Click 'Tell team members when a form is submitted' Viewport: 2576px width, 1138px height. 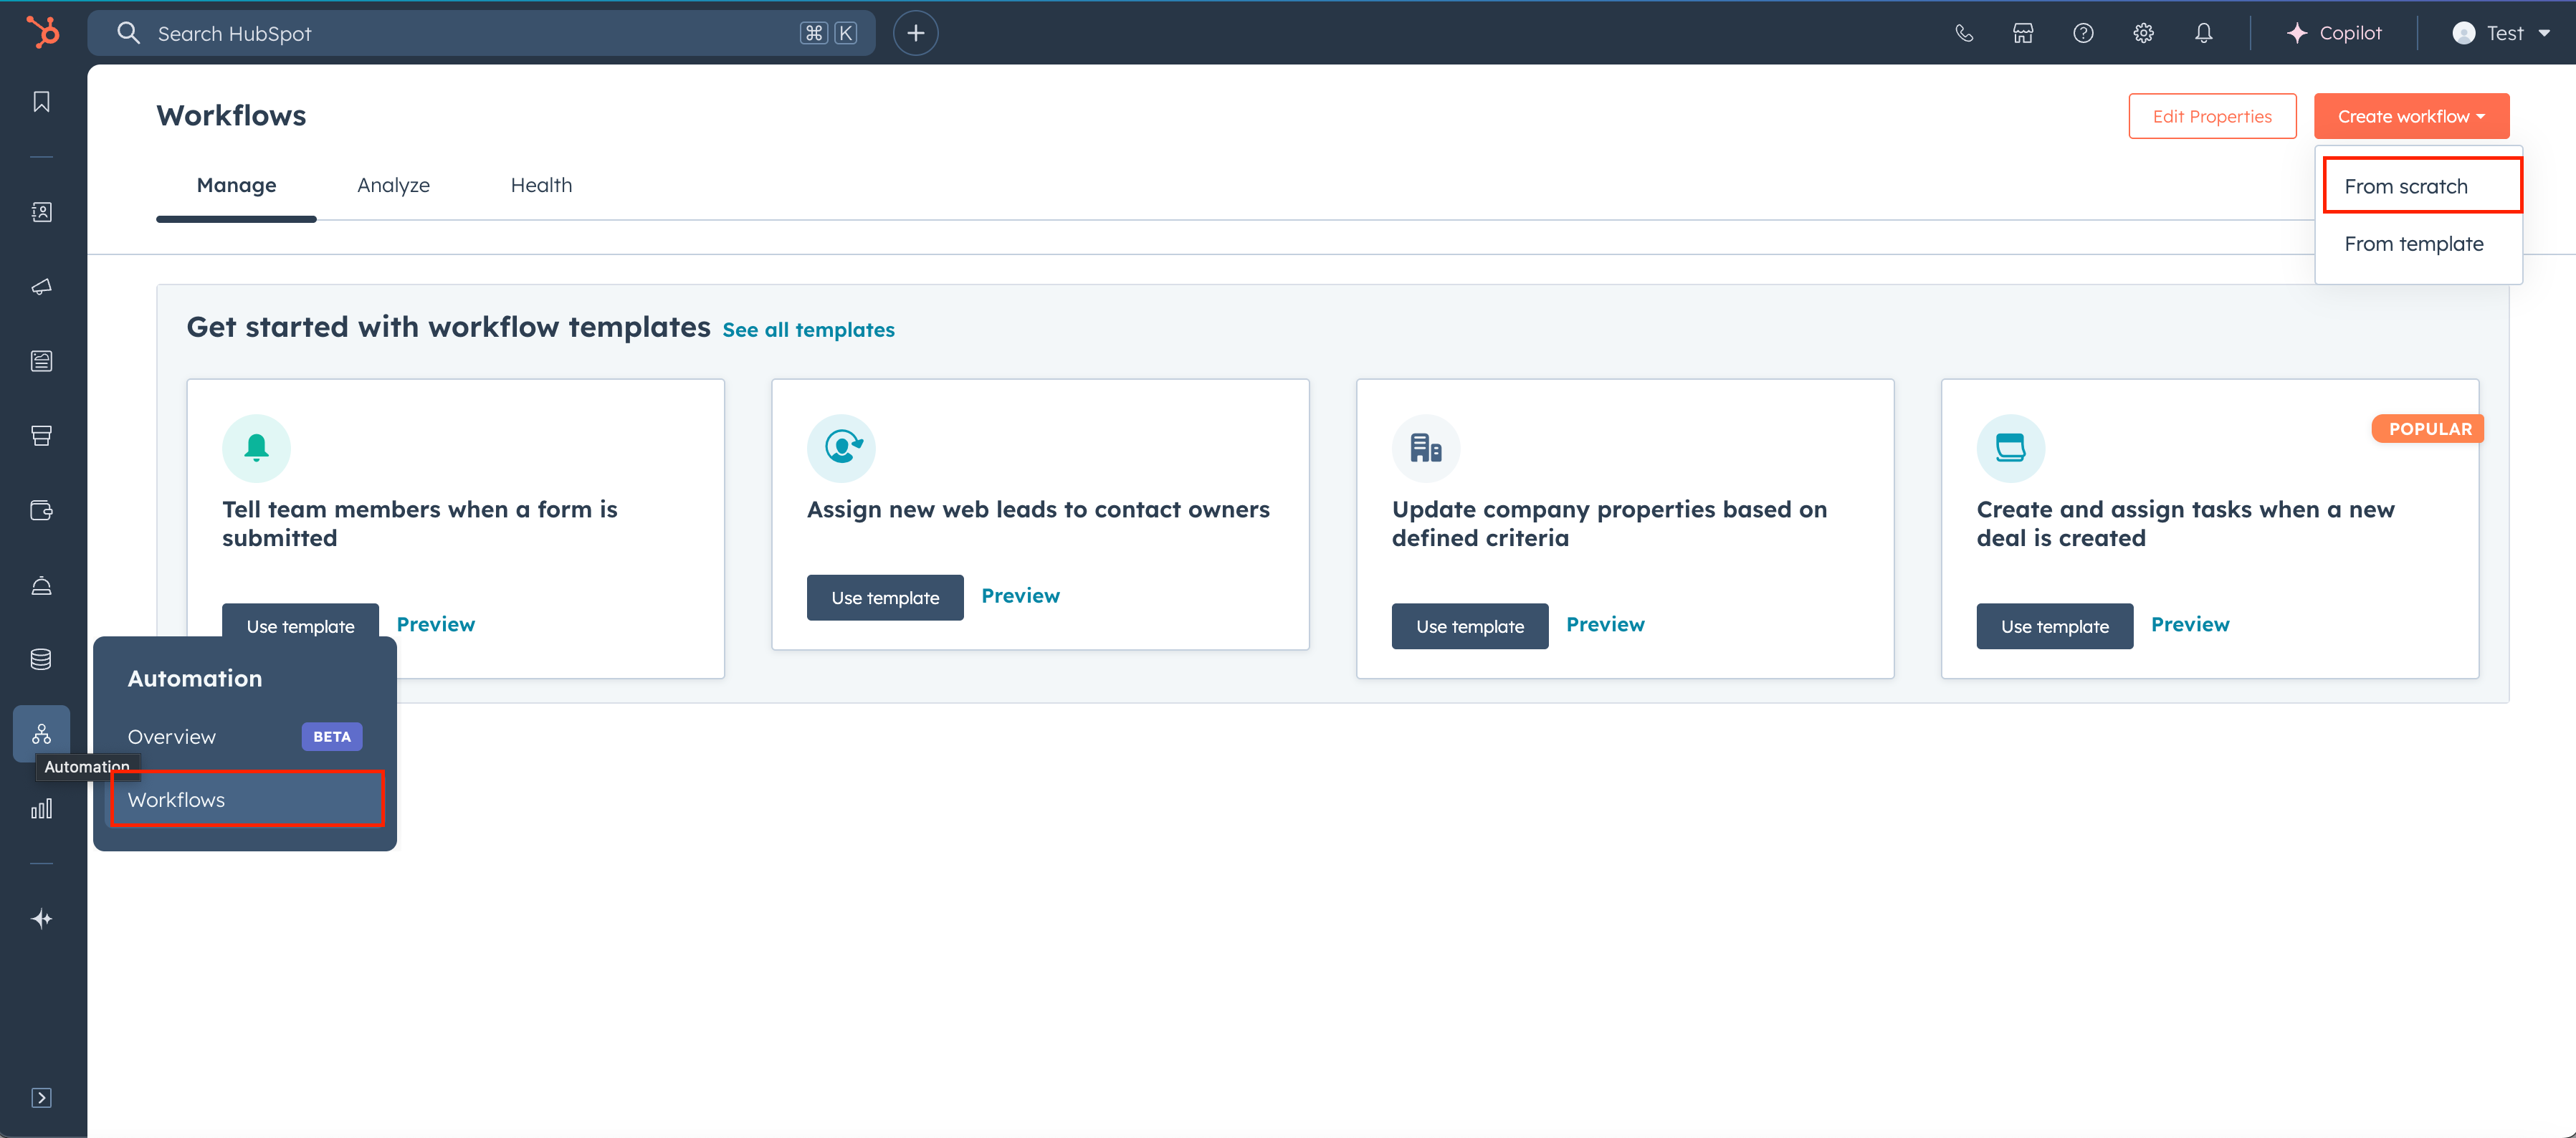(420, 524)
